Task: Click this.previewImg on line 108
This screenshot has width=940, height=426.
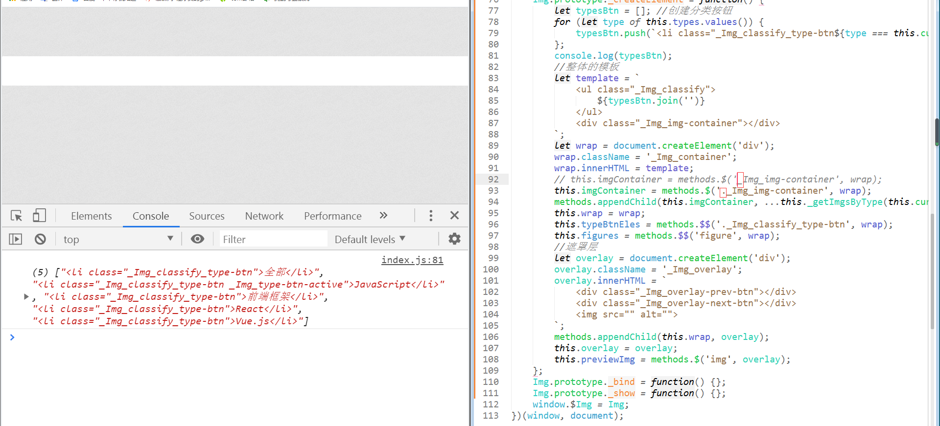Action: (x=594, y=359)
